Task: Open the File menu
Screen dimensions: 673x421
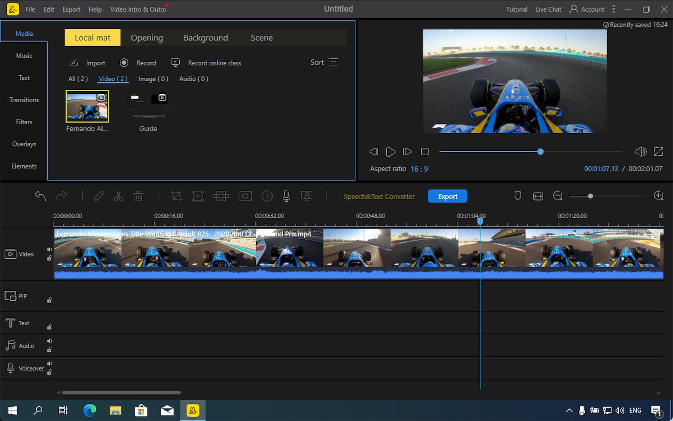Action: tap(31, 9)
